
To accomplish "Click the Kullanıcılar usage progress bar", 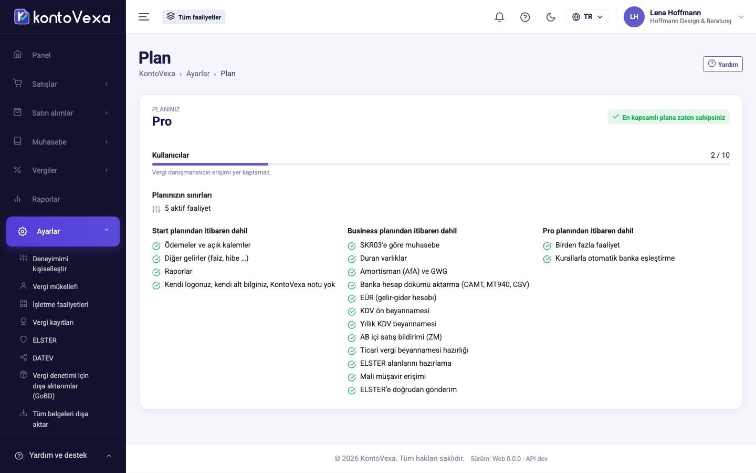I will 441,164.
